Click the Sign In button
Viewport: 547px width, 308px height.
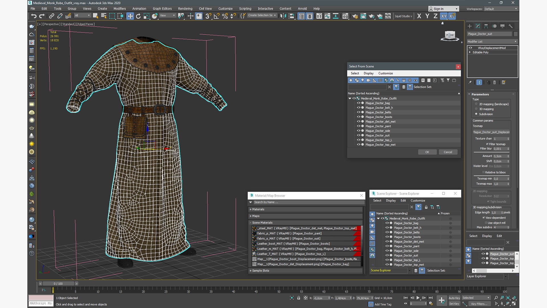click(444, 9)
